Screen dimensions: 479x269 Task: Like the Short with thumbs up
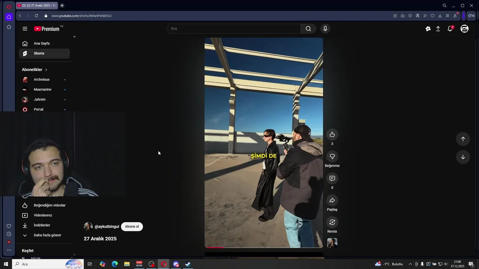click(x=332, y=134)
